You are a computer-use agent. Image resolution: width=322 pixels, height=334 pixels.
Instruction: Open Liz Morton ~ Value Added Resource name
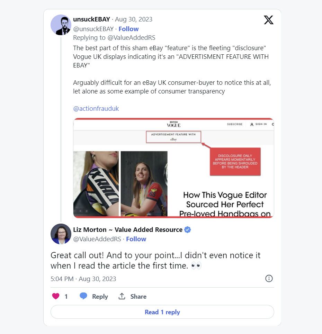[x=128, y=229]
